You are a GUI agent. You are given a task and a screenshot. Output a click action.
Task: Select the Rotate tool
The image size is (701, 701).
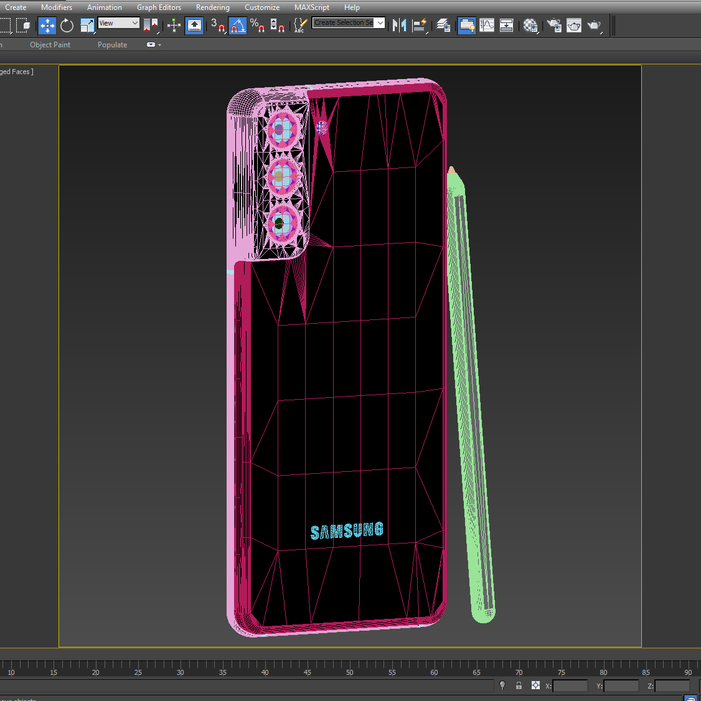67,26
